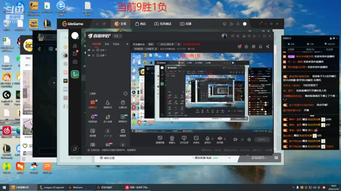The height and width of the screenshot is (191, 341).
Task: Add the 手机投屏 phone cast source
Action: tap(184, 140)
